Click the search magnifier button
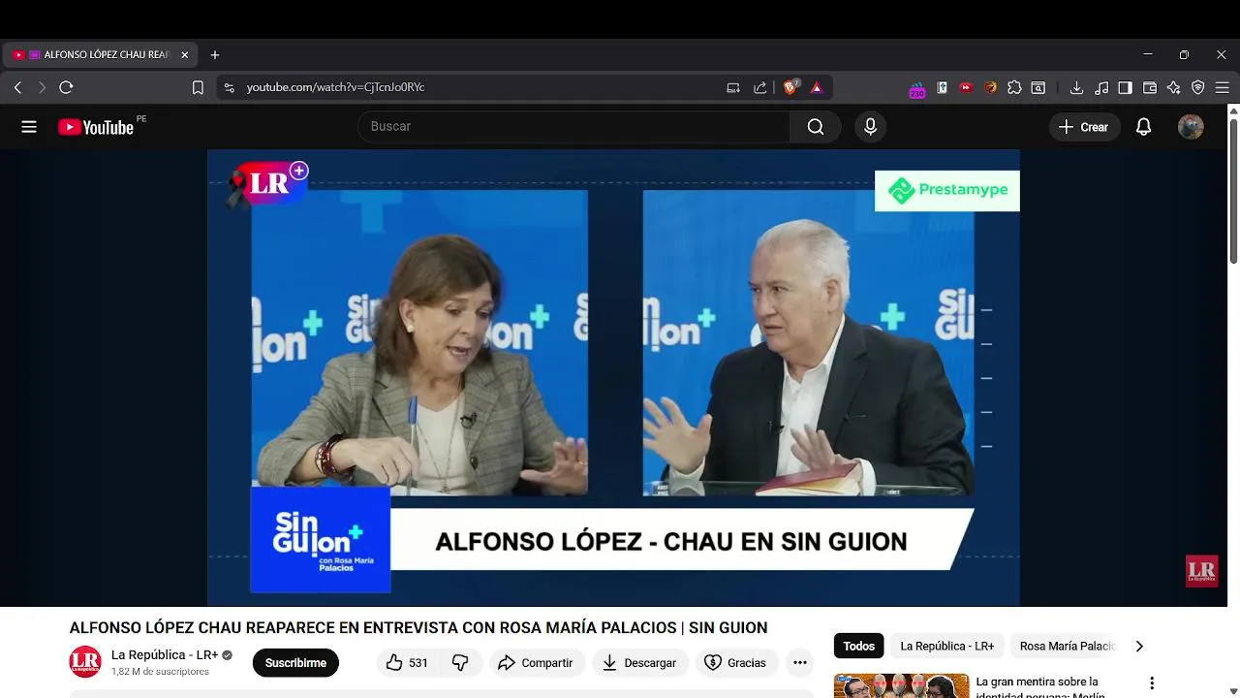1240x698 pixels. (x=816, y=127)
